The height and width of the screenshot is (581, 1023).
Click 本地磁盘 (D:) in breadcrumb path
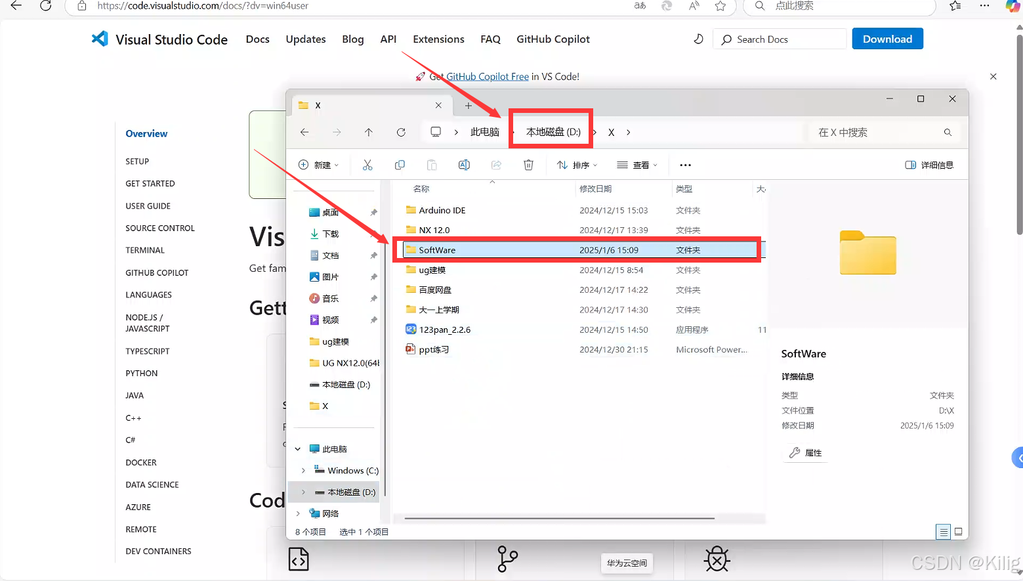click(553, 132)
